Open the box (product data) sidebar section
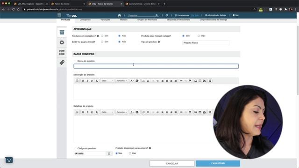The width and height of the screenshot is (299, 168). [x=62, y=32]
